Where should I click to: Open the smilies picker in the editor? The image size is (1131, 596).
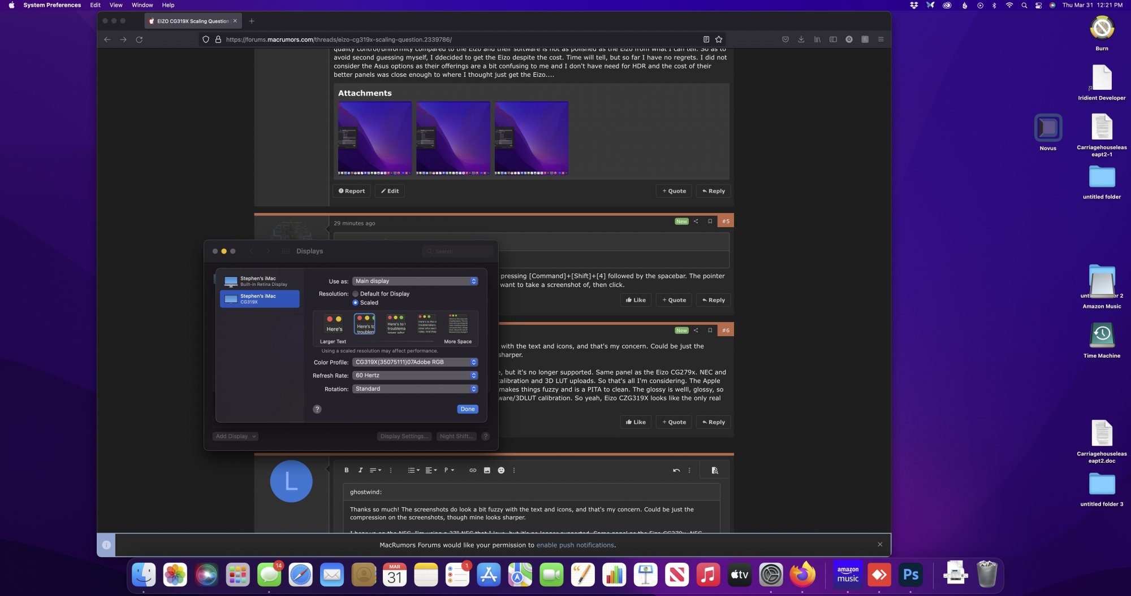[501, 470]
